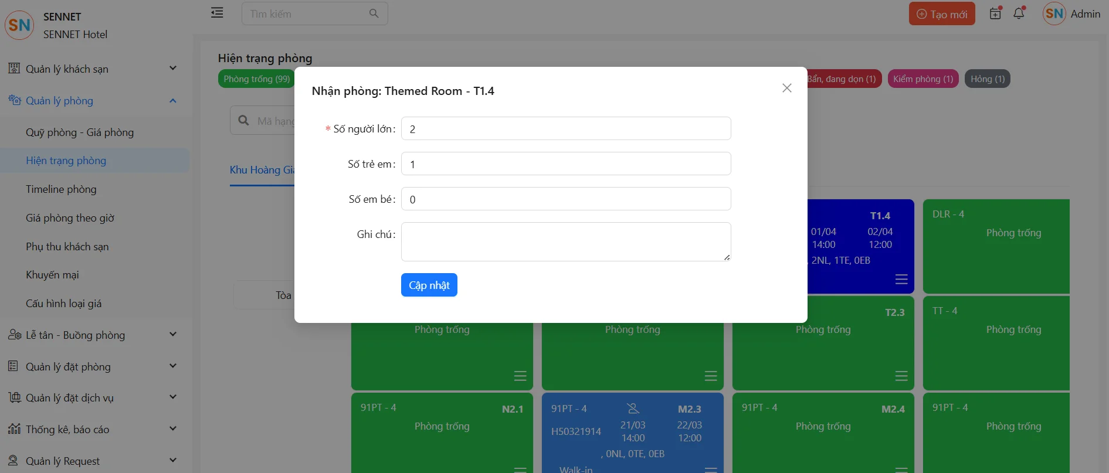Select Quỹ phòng - Giá phòng menu item
1109x473 pixels.
tap(80, 132)
